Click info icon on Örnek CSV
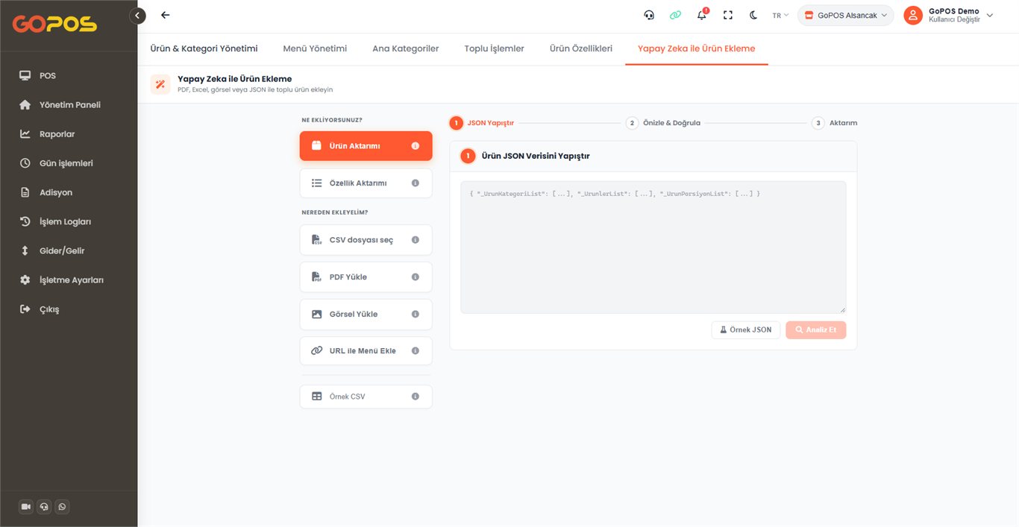This screenshot has height=527, width=1019. (416, 397)
